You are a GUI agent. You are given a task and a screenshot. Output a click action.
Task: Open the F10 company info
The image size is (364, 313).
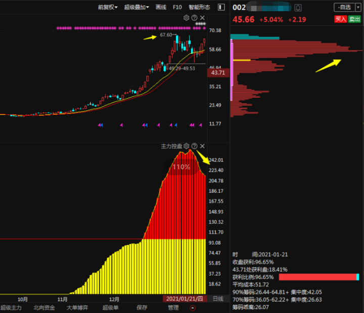tap(177, 8)
